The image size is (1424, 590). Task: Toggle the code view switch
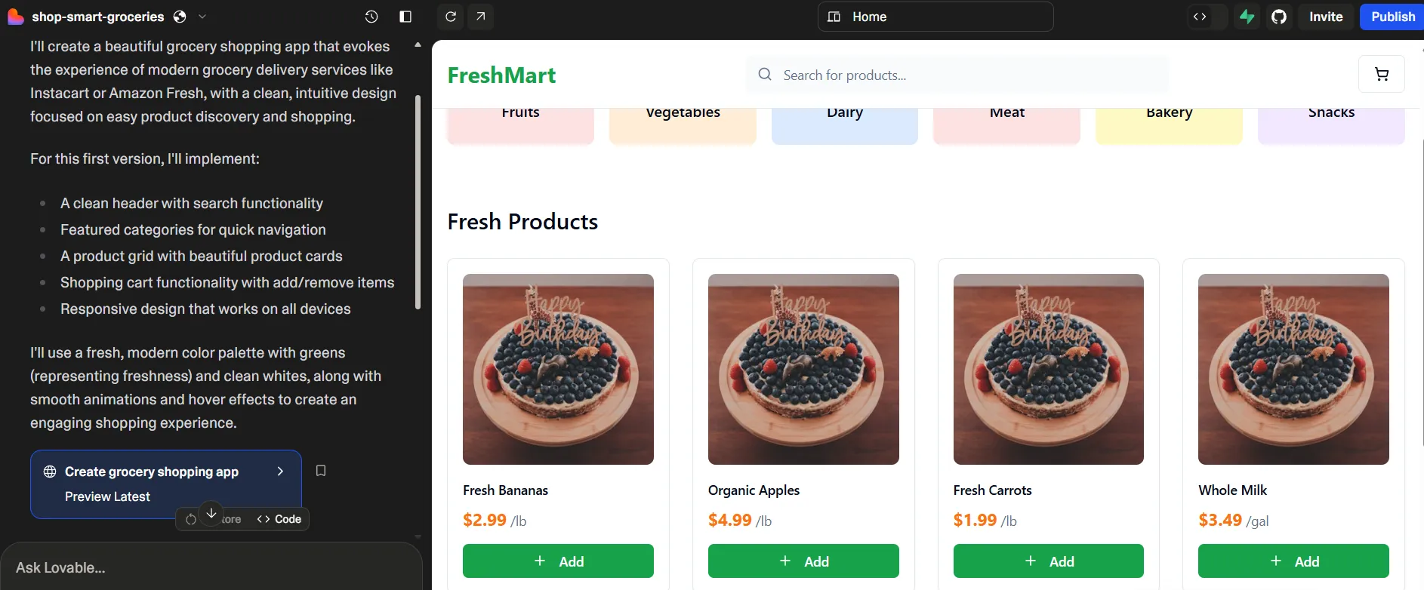[1200, 17]
